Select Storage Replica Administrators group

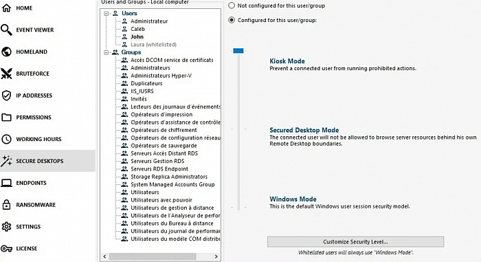tap(169, 177)
